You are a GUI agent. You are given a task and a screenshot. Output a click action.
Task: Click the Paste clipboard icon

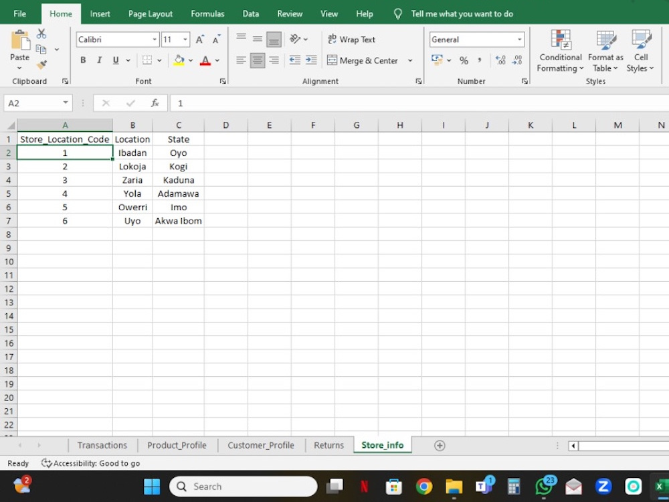pyautogui.click(x=20, y=40)
